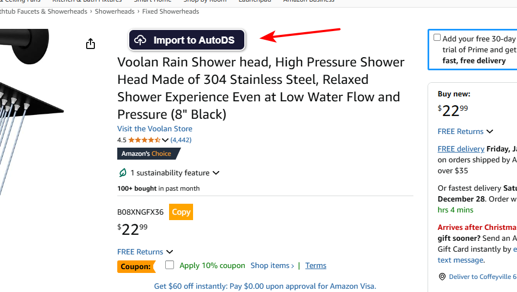Click the orange Coupon label tag
This screenshot has height=292, width=517.
135,266
